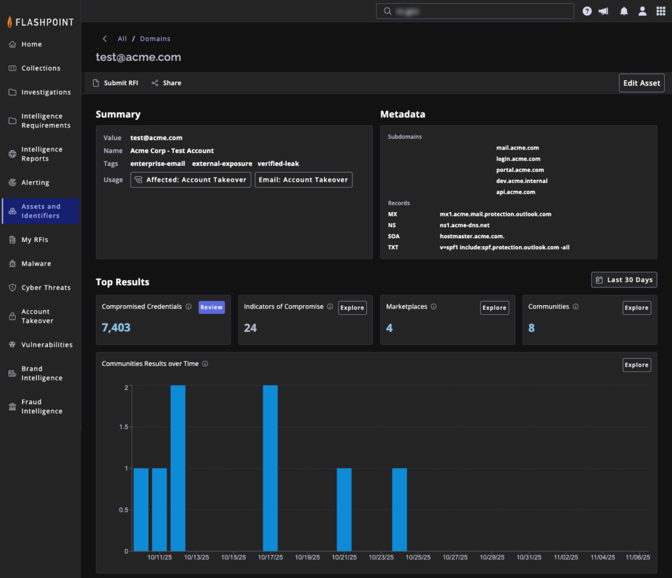Click the Edit Asset button
672x578 pixels.
click(641, 83)
